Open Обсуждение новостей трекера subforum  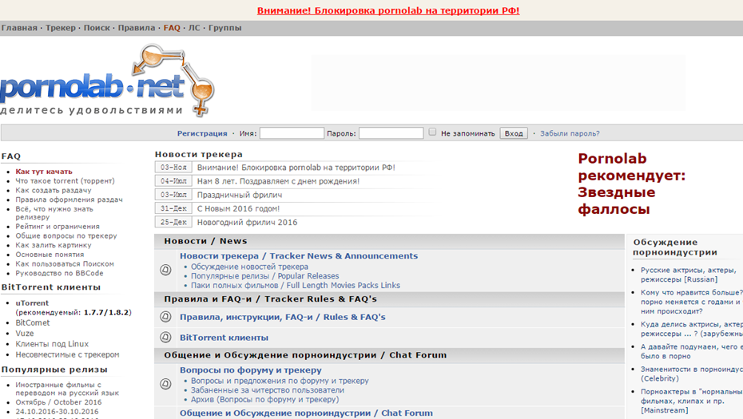tap(249, 267)
